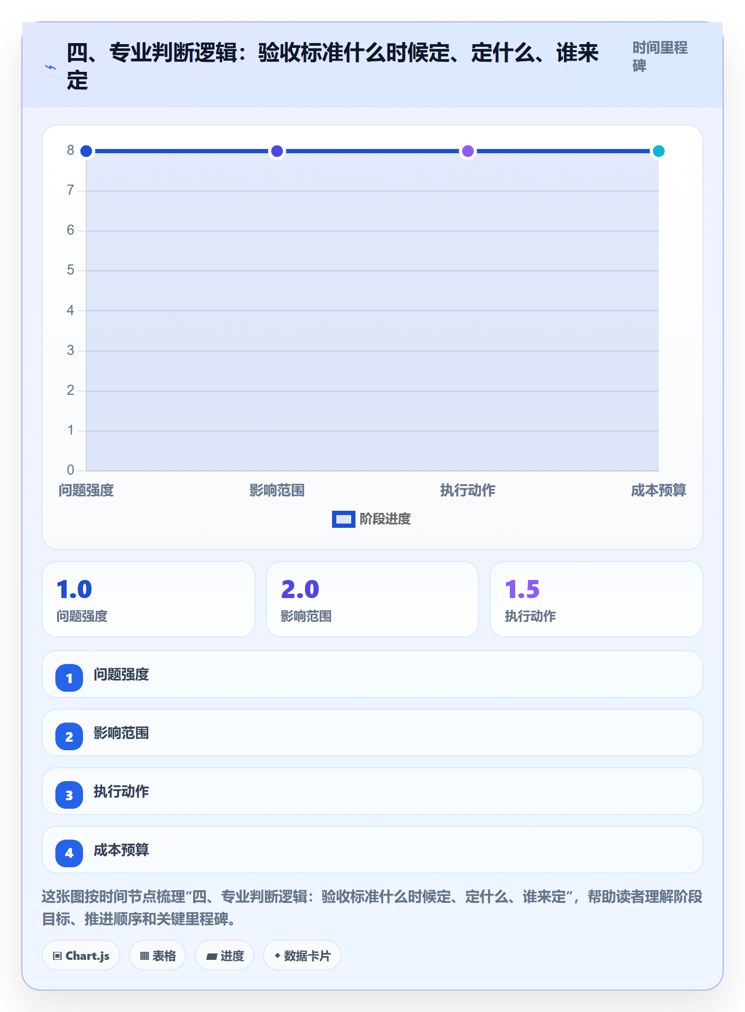745x1012 pixels.
Task: Click the section title 四、专业判断逻辑
Action: tap(333, 67)
